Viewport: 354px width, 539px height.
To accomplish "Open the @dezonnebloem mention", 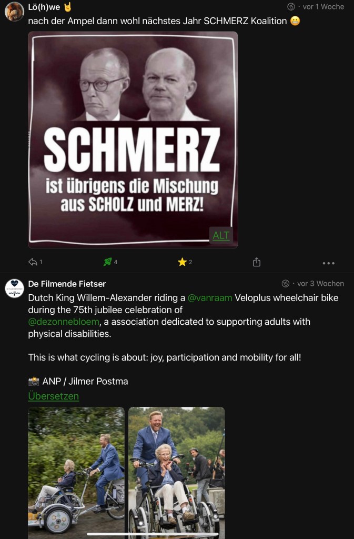I will click(x=64, y=322).
